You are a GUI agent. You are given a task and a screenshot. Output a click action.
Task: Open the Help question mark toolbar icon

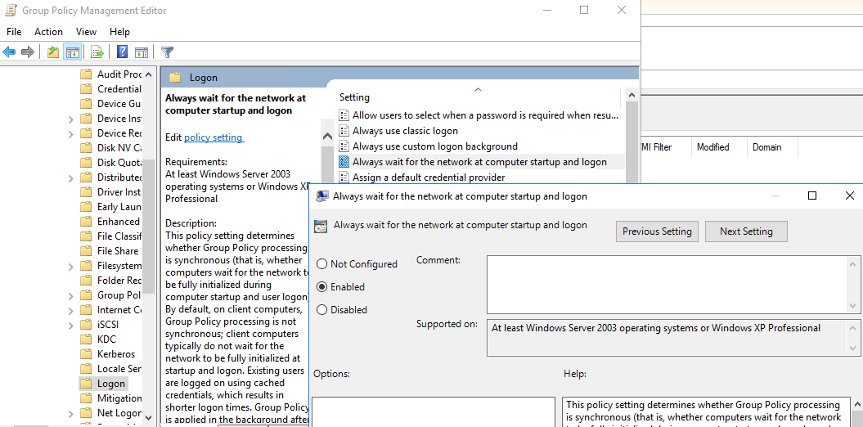click(122, 52)
